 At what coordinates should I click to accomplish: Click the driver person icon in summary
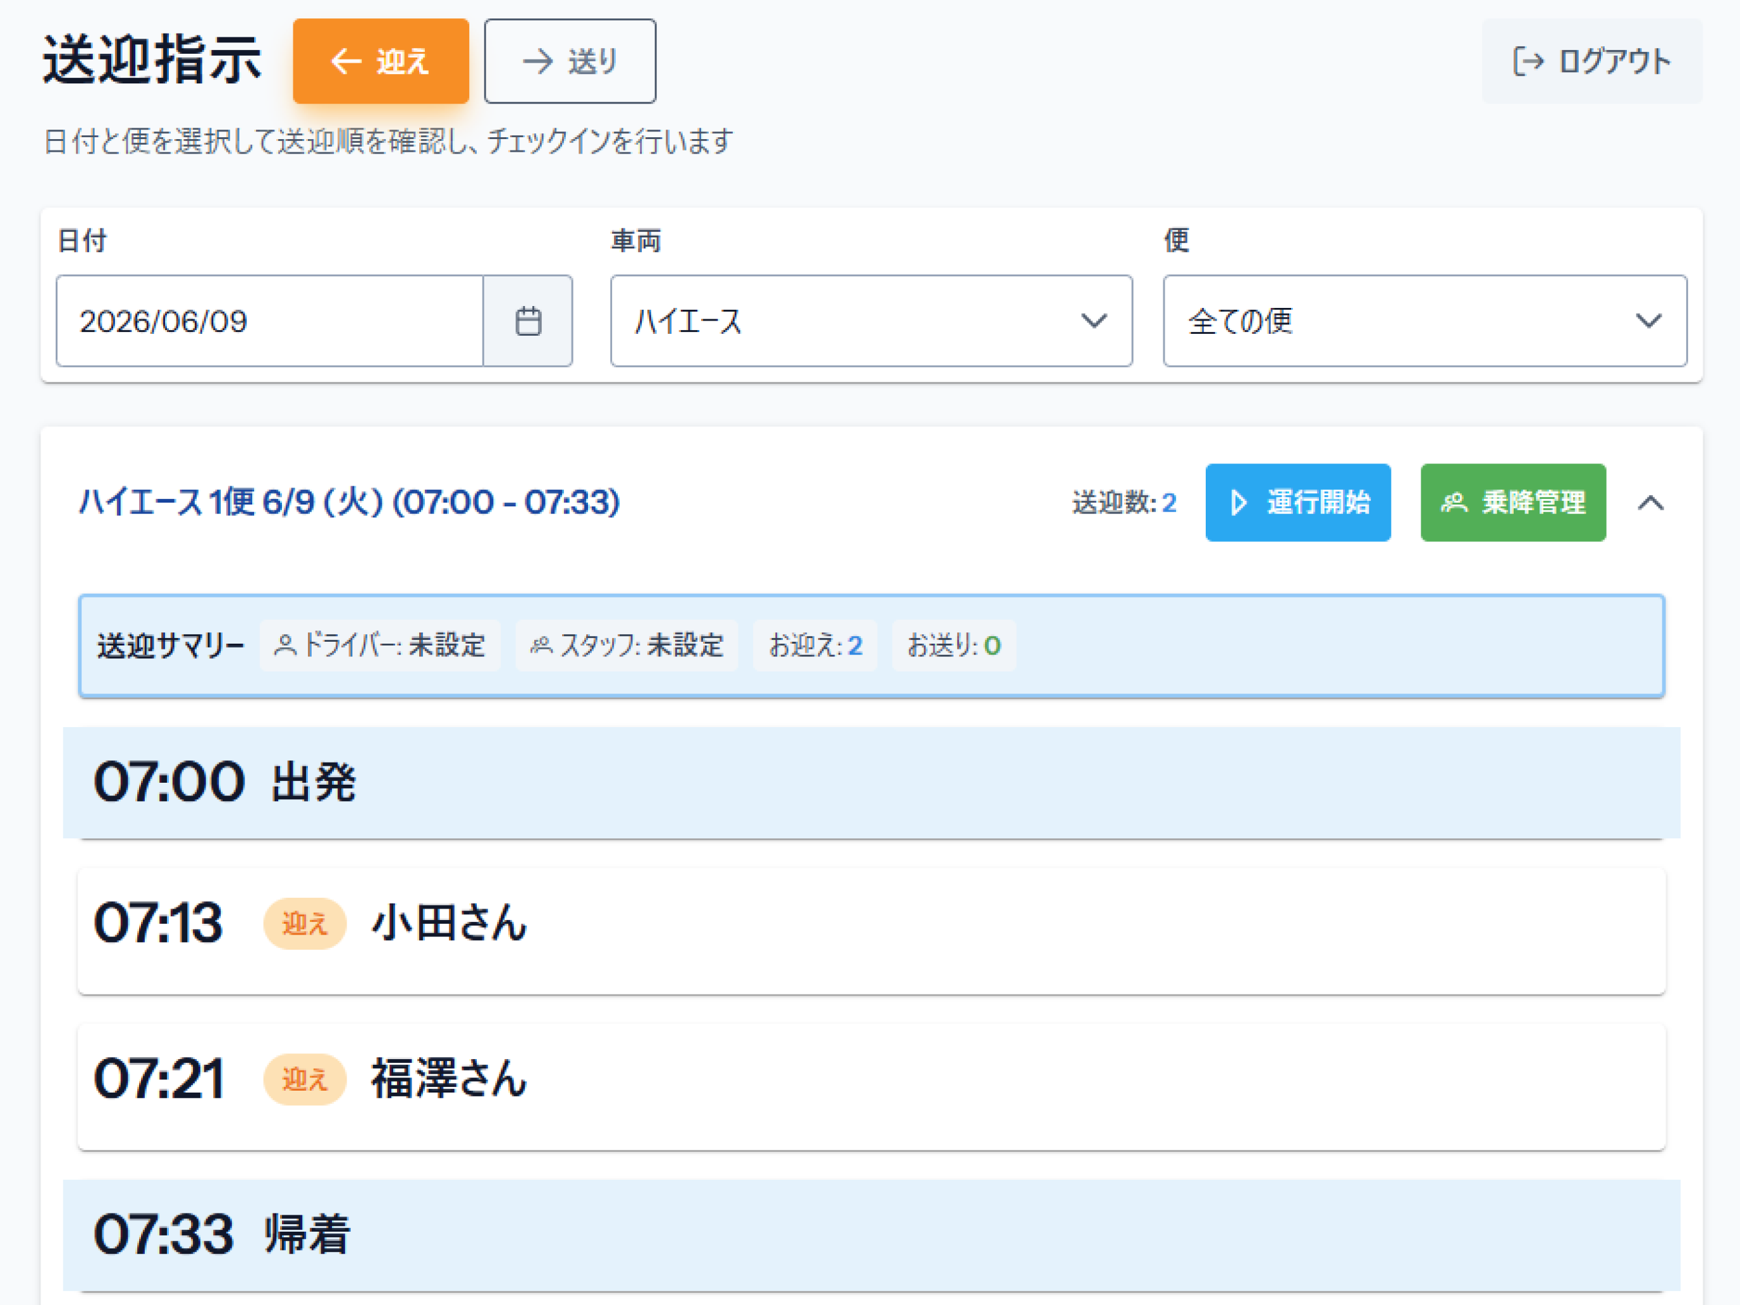tap(285, 646)
